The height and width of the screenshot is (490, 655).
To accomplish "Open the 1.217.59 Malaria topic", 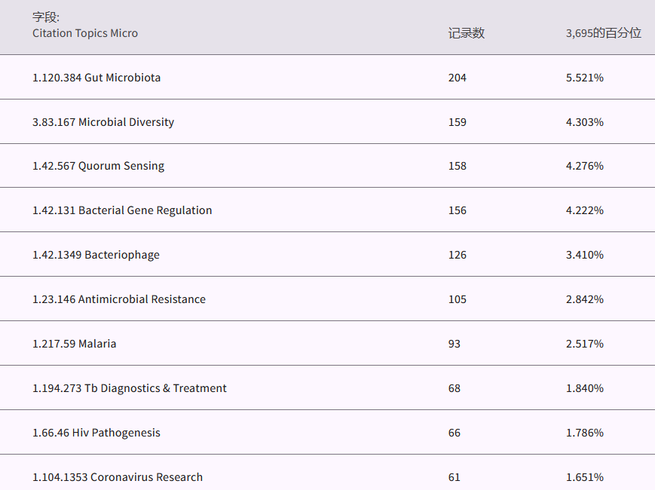I will coord(75,344).
